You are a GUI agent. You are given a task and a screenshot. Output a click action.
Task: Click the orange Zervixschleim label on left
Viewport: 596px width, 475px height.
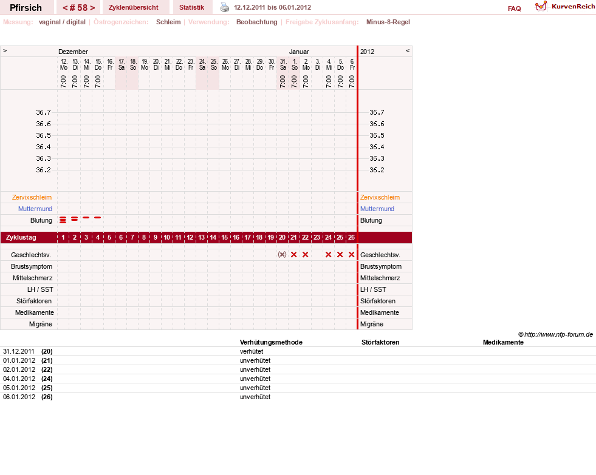(32, 197)
